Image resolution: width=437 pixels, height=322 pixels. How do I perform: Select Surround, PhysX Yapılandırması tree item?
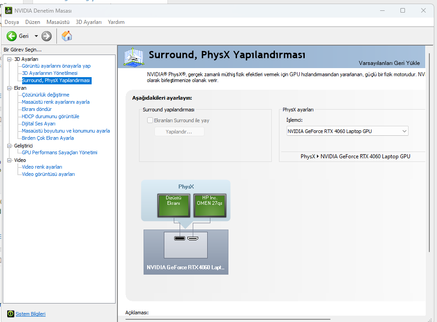click(x=56, y=80)
